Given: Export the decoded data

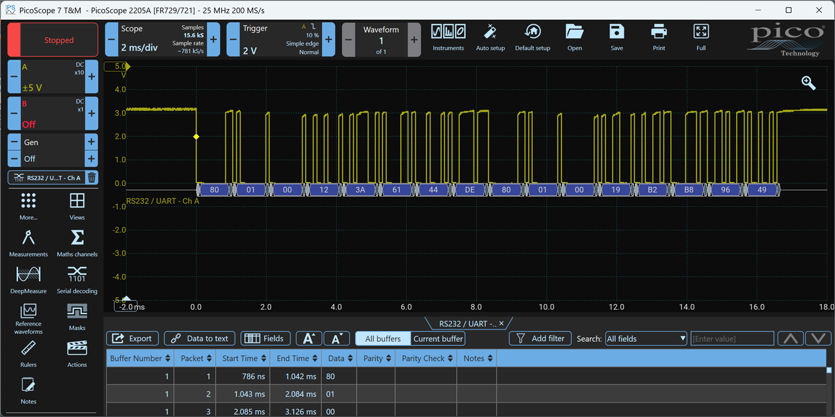Looking at the screenshot, I should click(x=132, y=338).
